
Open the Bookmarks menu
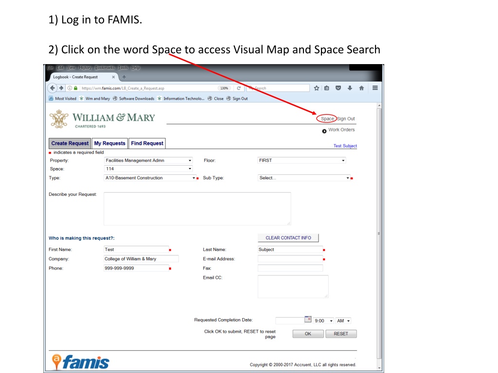pyautogui.click(x=105, y=68)
